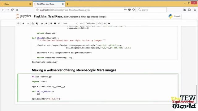Cut the selected cell with the scissors icon
Viewport: 198px width, 111px height.
[x=28, y=23]
